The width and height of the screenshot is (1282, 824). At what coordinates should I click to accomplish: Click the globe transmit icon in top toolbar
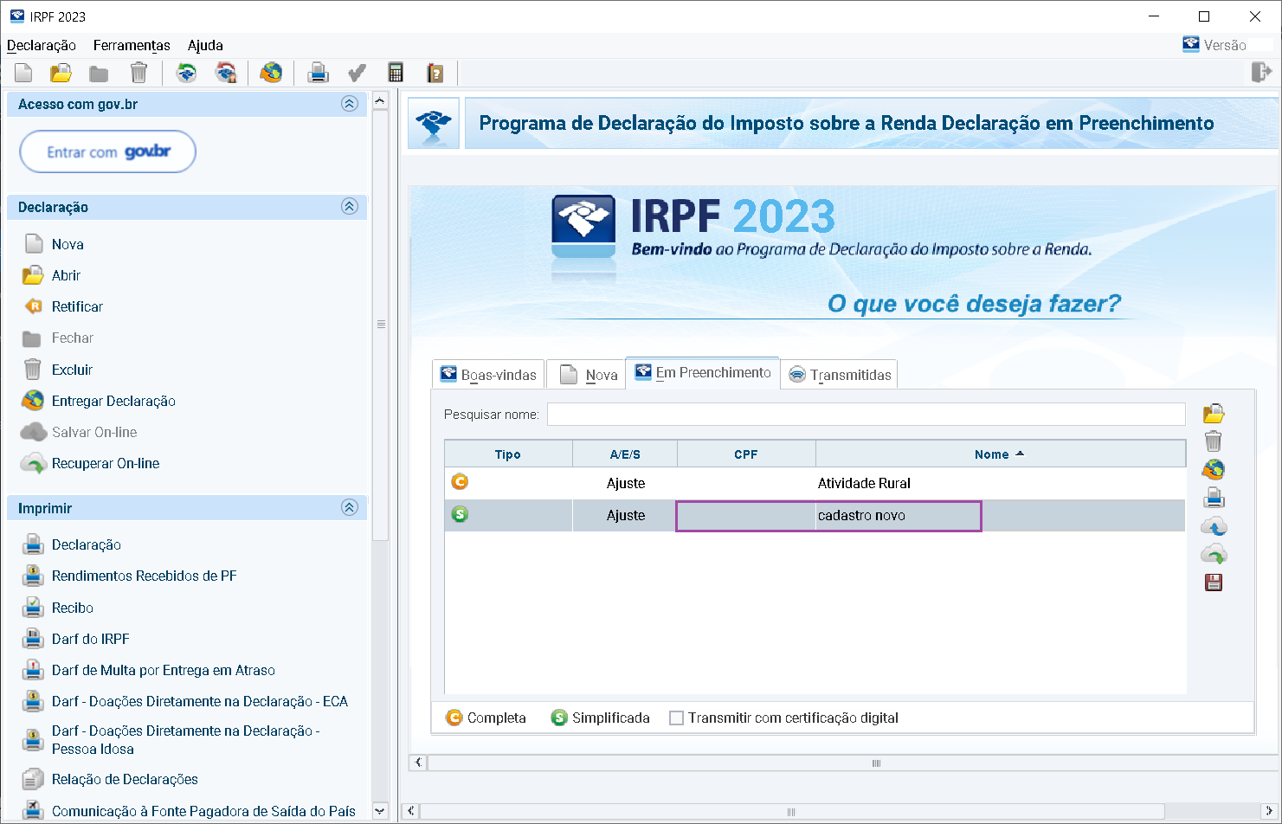point(271,73)
